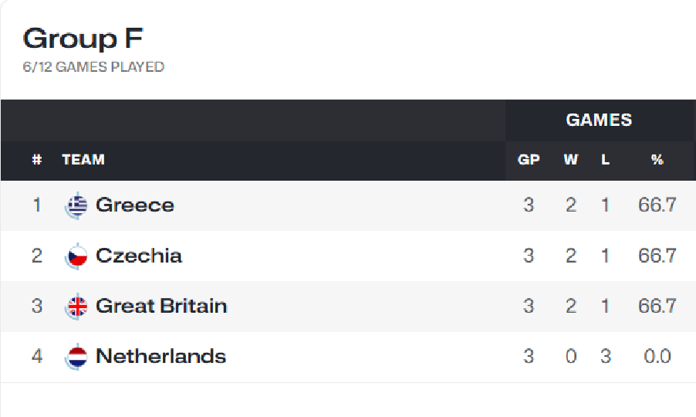Open the Greece team link

click(134, 205)
